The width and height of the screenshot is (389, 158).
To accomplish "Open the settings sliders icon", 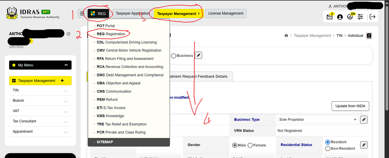I will [x=360, y=17].
